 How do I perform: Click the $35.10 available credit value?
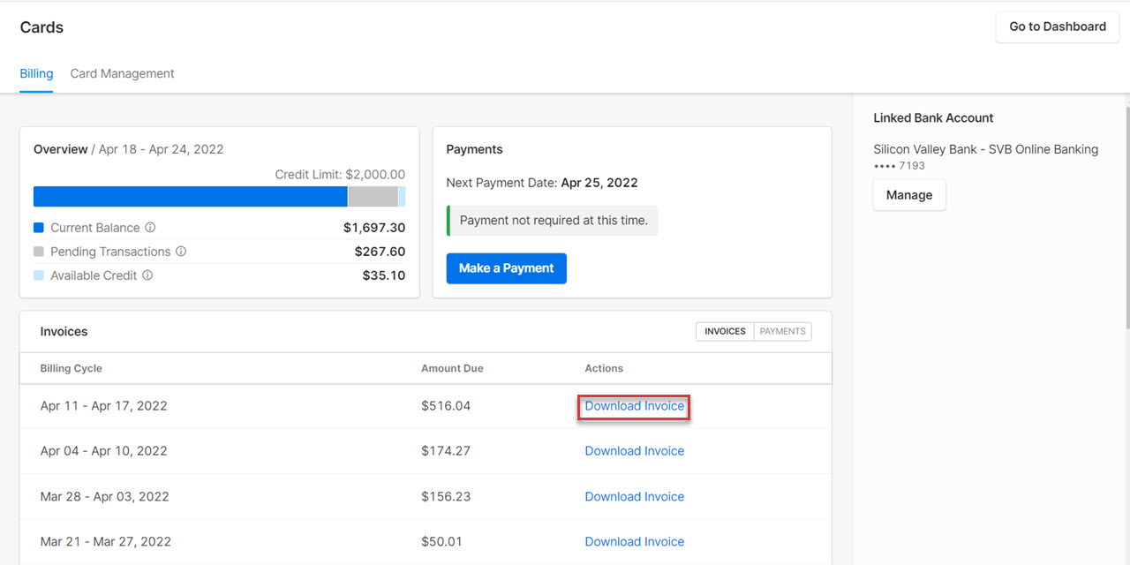pyautogui.click(x=384, y=275)
